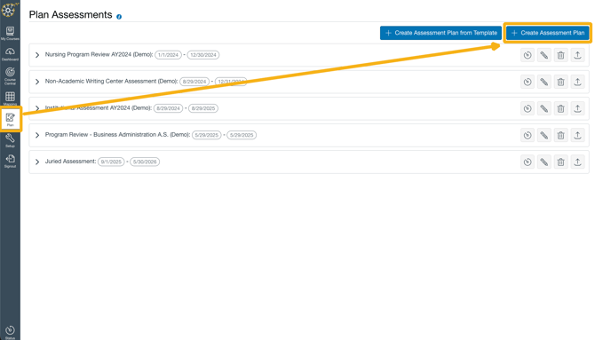Export the Nursing Program Review plan
Viewport: 595px width, 340px height.
(577, 55)
